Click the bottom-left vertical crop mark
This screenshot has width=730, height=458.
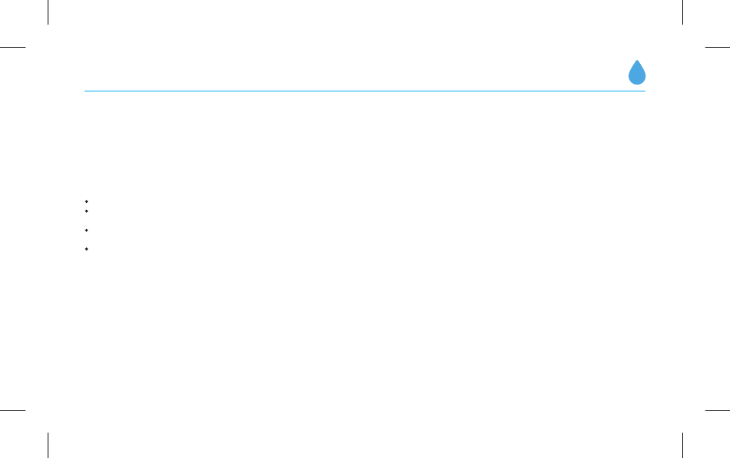click(48, 445)
